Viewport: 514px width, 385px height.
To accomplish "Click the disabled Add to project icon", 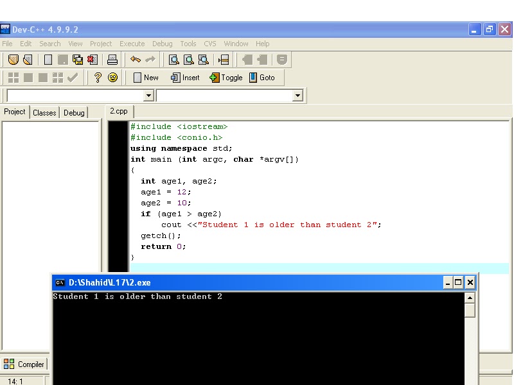I will tap(247, 60).
